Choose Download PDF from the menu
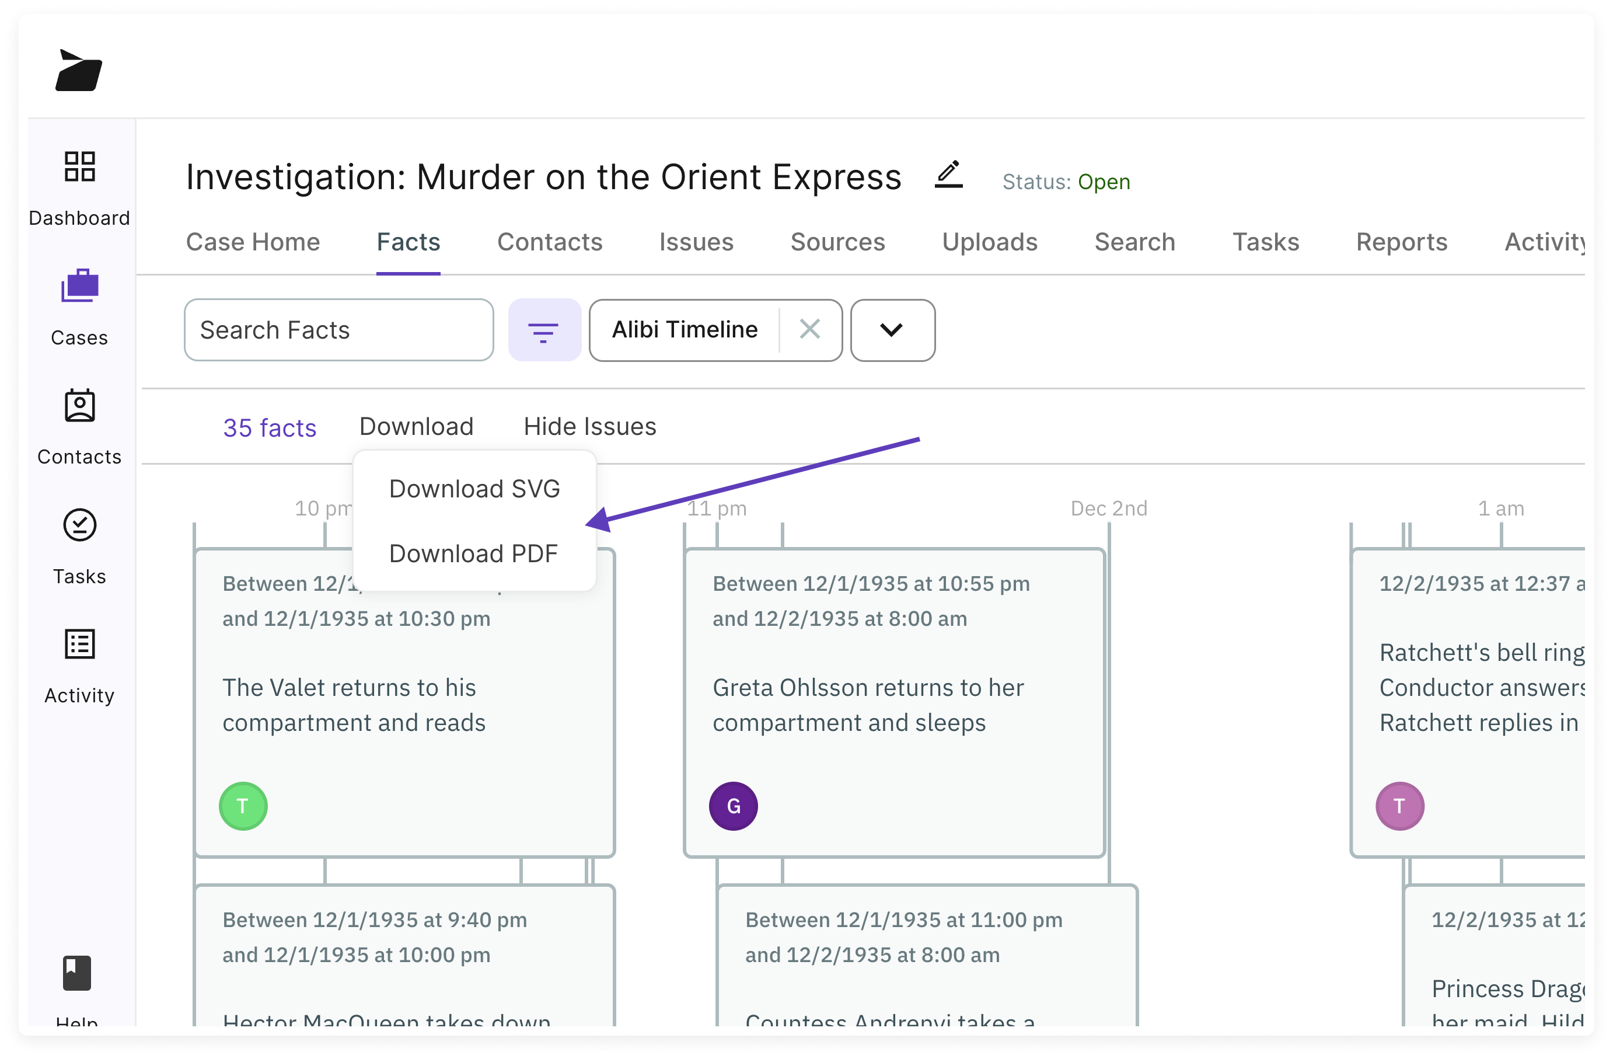This screenshot has height=1059, width=1613. tap(473, 554)
